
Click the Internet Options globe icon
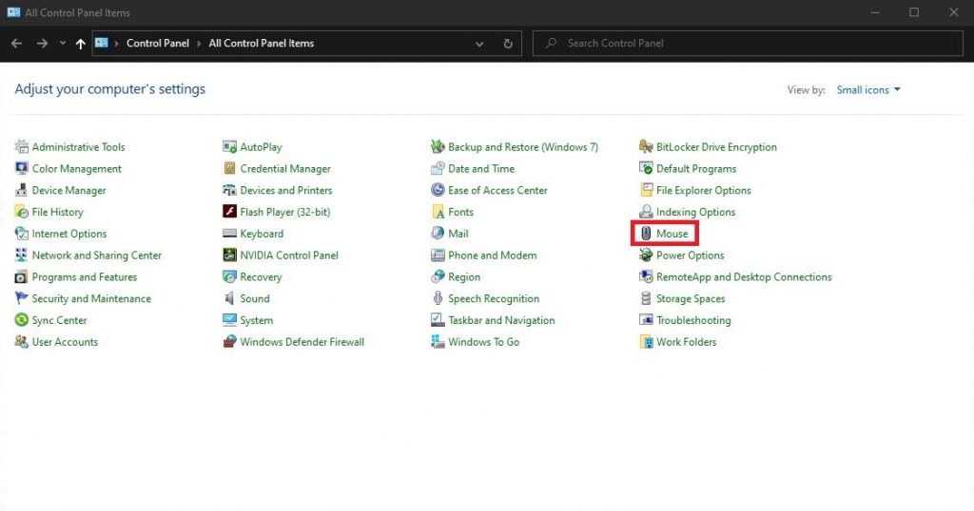click(x=22, y=234)
